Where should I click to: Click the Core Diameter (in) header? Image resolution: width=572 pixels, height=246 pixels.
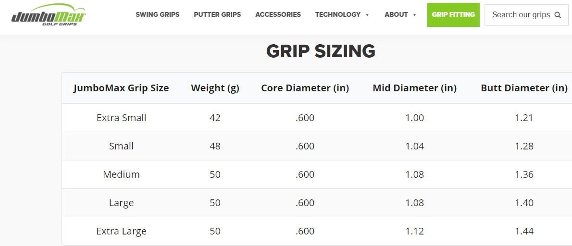coord(305,88)
